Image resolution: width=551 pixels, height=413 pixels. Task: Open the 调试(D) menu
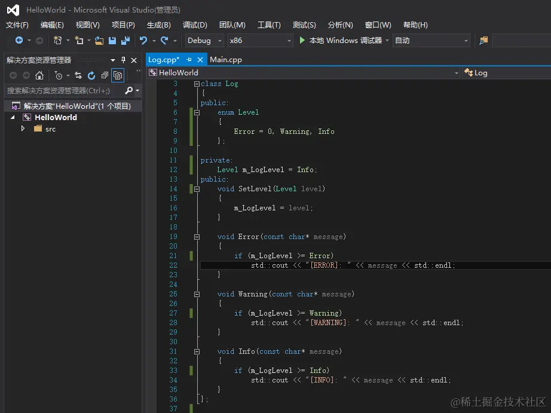point(195,25)
